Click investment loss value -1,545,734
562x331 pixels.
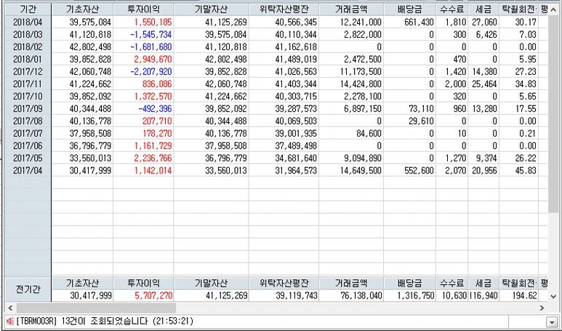point(151,35)
